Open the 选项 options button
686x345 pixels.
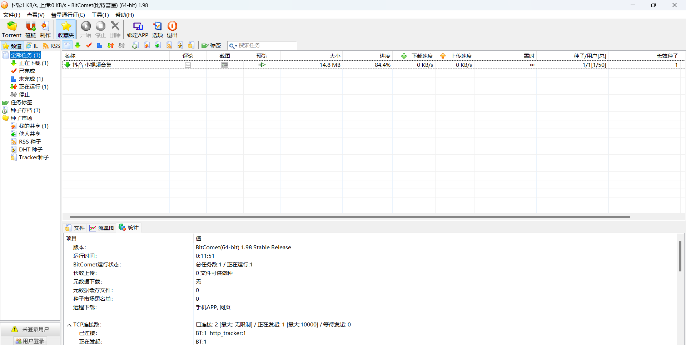click(x=158, y=29)
